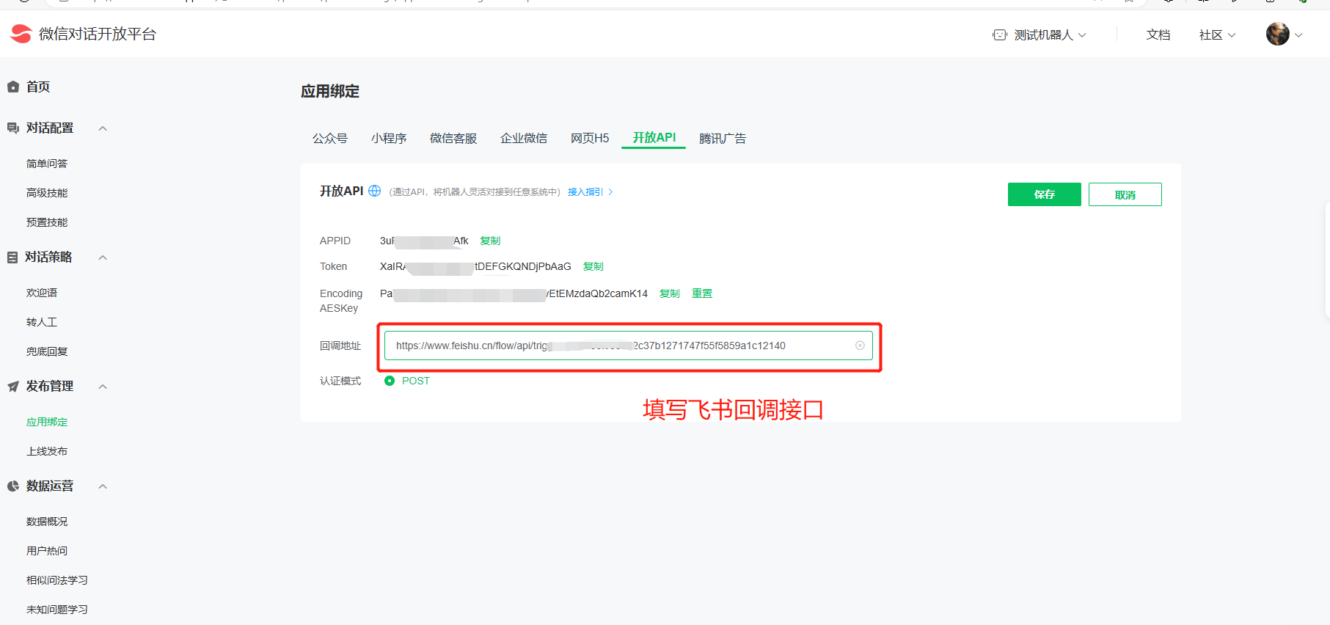Viewport: 1330px width, 625px height.
Task: Collapse the 对话配置 section
Action: tap(103, 128)
